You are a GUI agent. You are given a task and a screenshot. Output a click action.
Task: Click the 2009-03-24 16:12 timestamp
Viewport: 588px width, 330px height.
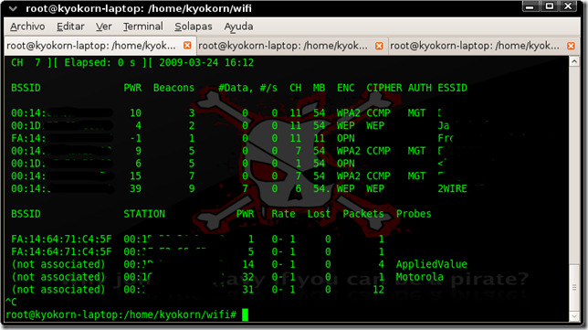(x=206, y=62)
